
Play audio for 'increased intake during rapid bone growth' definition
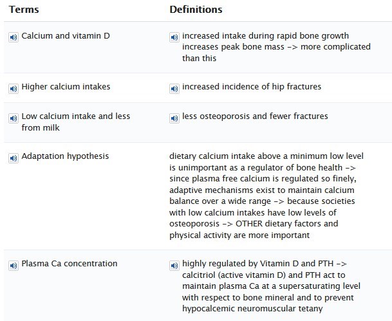coord(174,37)
